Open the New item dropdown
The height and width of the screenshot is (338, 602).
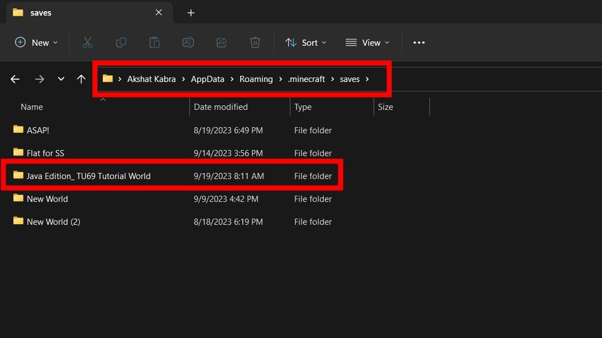[36, 42]
